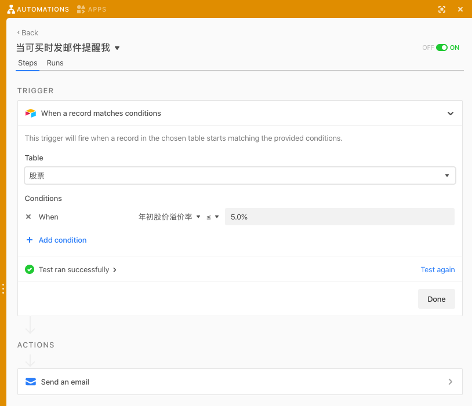The height and width of the screenshot is (406, 472).
Task: Click the record trigger icon beside the trigger name
Action: [30, 113]
